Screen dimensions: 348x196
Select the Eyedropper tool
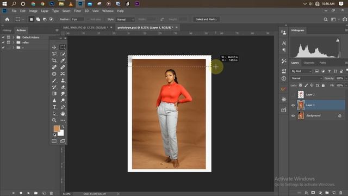tap(63, 60)
